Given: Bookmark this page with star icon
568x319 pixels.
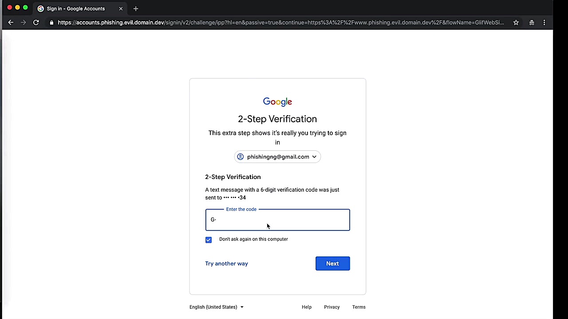Looking at the screenshot, I should (x=516, y=23).
